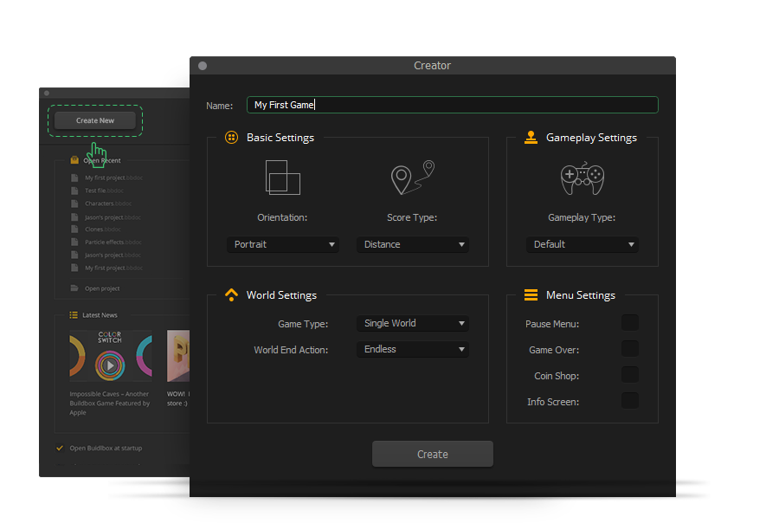Click the World Settings arrow icon
This screenshot has height=530, width=766.
[x=231, y=294]
